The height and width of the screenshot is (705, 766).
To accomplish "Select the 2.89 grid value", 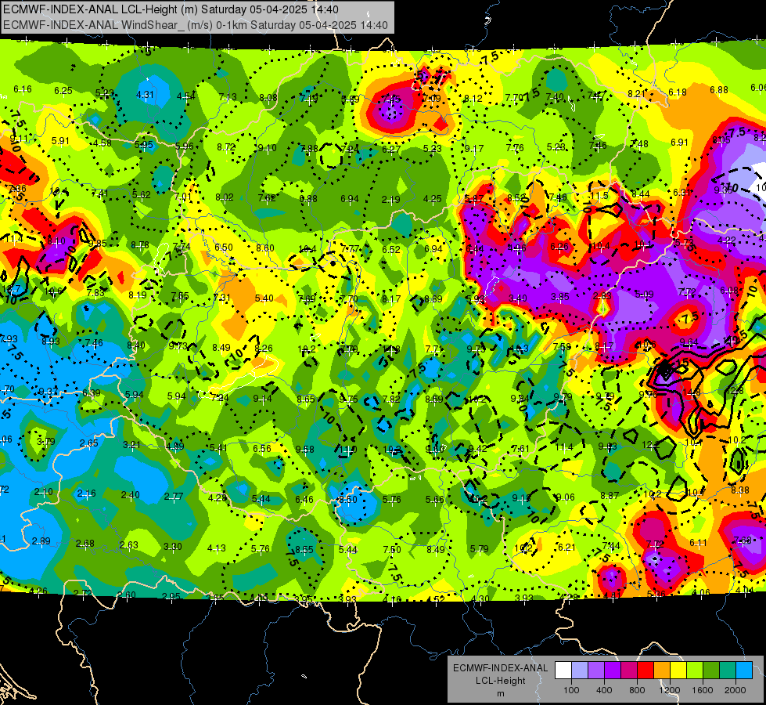I will tap(41, 541).
